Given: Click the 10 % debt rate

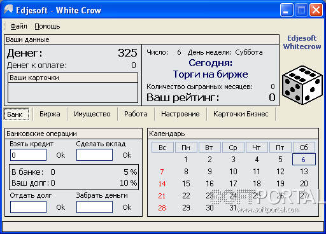Looking at the screenshot, I should pyautogui.click(x=129, y=183).
